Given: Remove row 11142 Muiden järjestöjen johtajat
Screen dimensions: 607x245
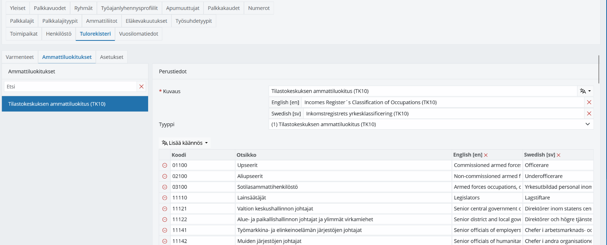Looking at the screenshot, I should 165,241.
